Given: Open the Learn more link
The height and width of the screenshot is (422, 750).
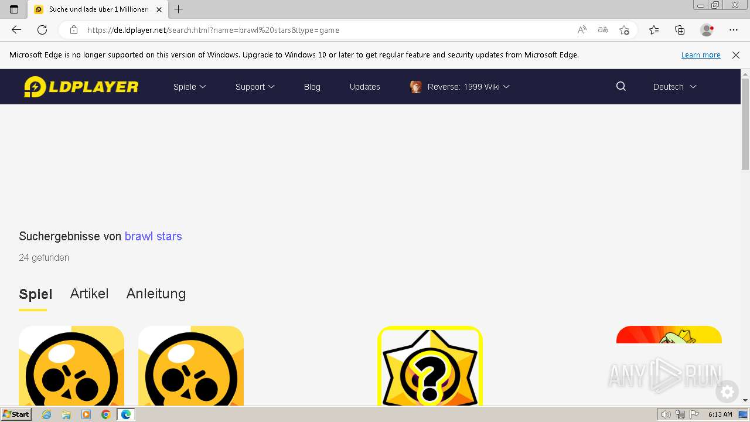Looking at the screenshot, I should (701, 55).
